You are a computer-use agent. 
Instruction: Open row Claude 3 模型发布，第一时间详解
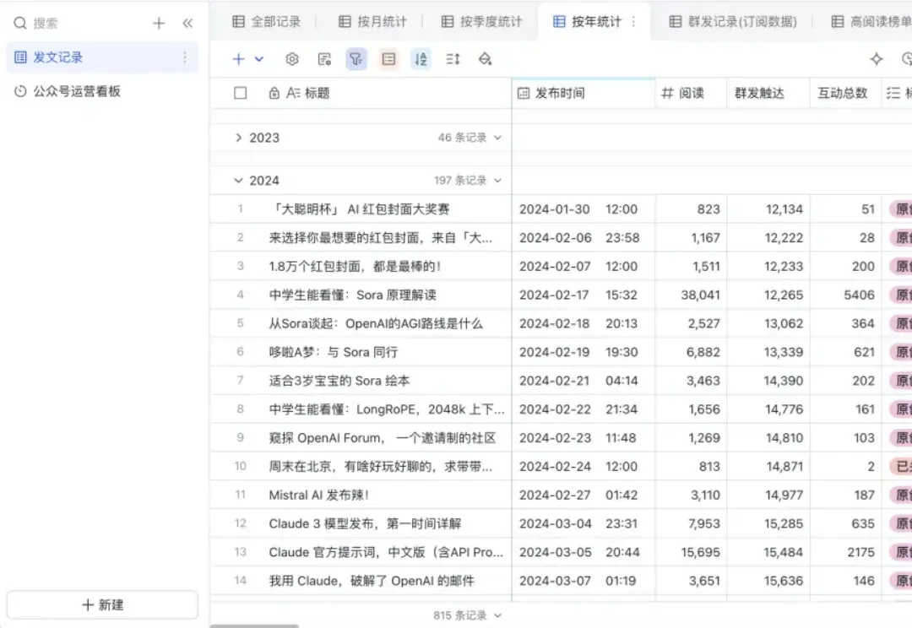point(365,523)
